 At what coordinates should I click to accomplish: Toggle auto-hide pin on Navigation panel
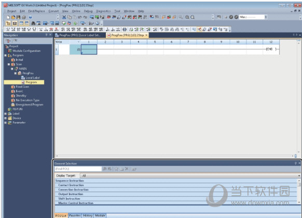pos(46,35)
